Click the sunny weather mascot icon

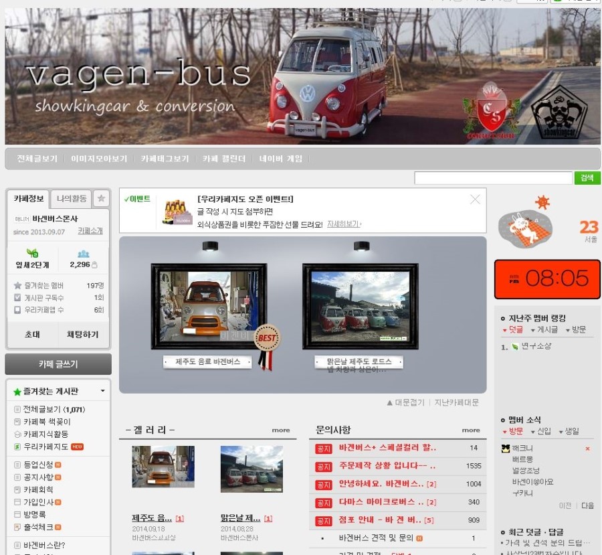tap(525, 222)
